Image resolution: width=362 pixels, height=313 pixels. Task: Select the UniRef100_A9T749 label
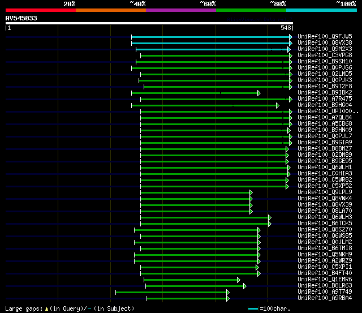pyautogui.click(x=325, y=292)
